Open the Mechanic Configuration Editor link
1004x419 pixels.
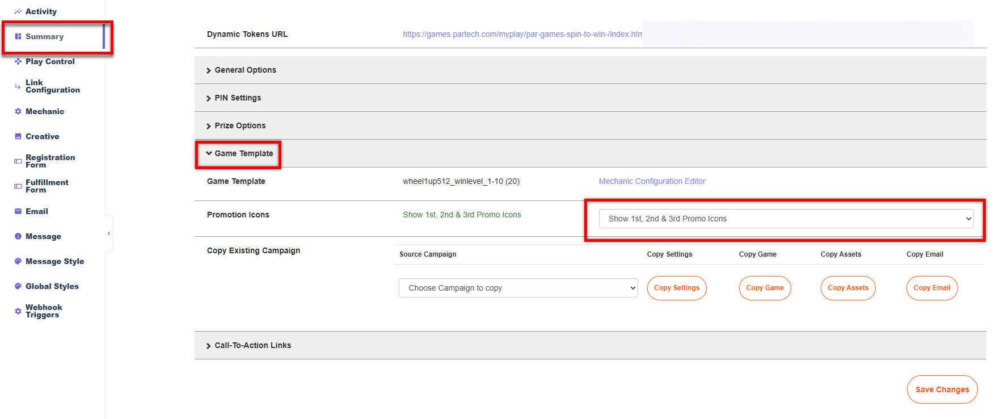652,181
